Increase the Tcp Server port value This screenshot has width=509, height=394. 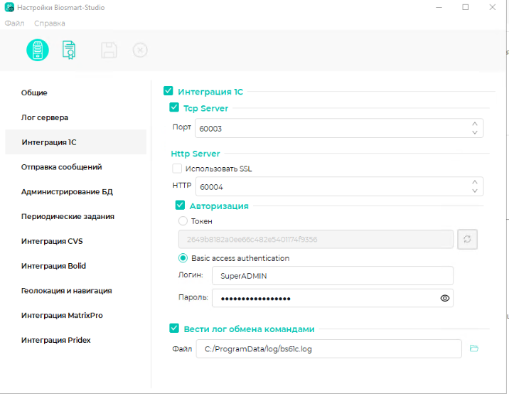click(474, 124)
